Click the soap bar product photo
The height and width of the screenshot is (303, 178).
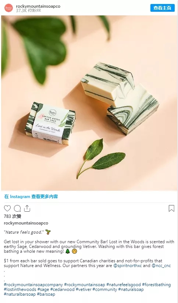(89, 103)
